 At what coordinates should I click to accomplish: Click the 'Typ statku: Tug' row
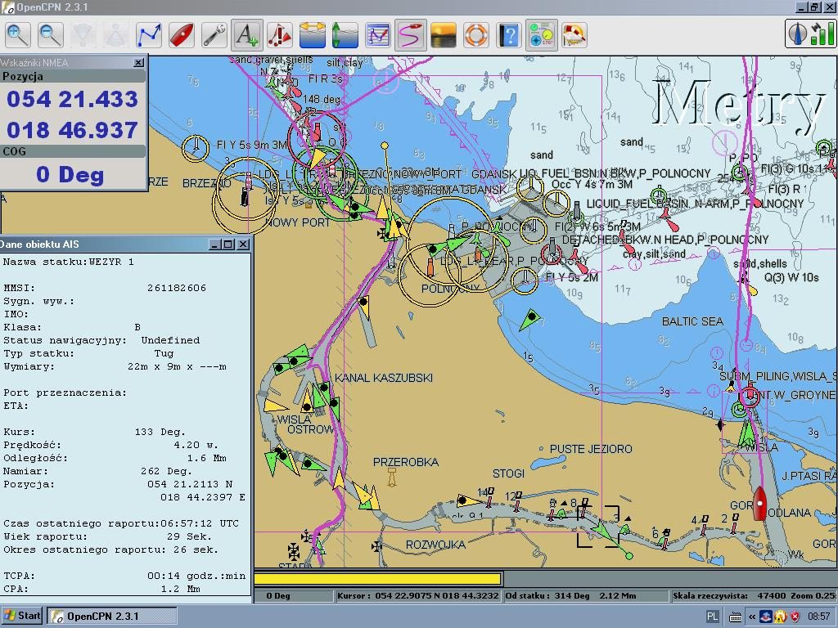tap(88, 353)
